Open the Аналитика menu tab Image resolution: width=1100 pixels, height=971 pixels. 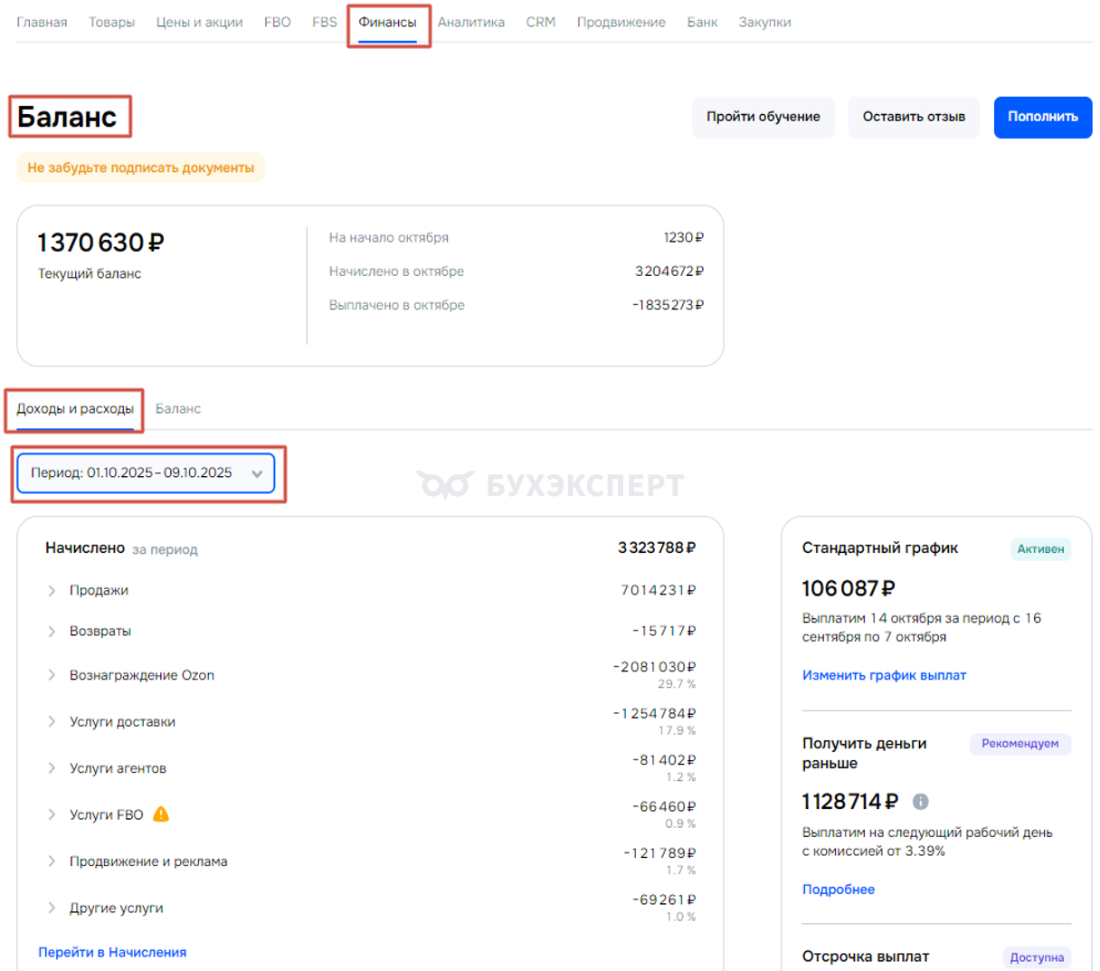pos(471,22)
